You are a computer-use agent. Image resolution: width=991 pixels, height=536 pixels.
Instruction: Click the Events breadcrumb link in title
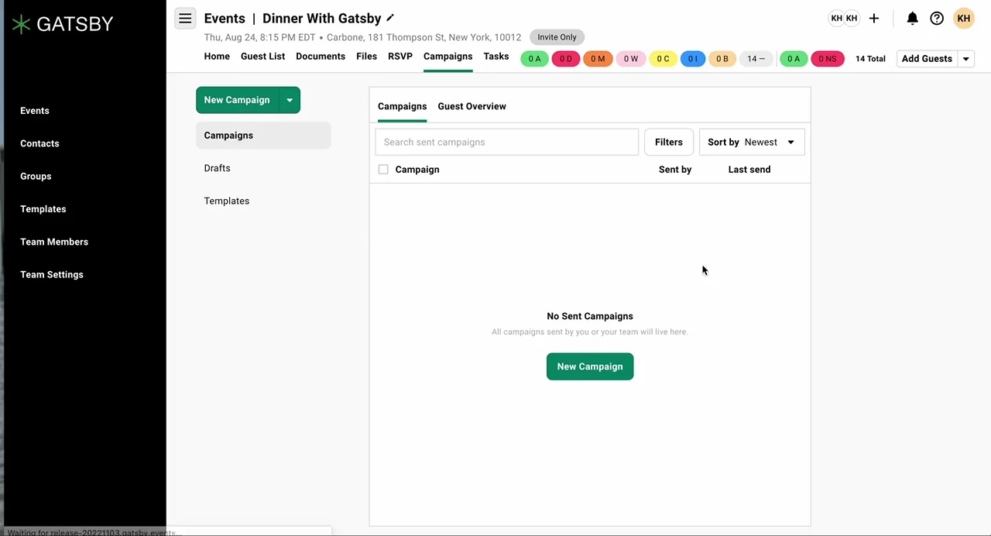(225, 19)
